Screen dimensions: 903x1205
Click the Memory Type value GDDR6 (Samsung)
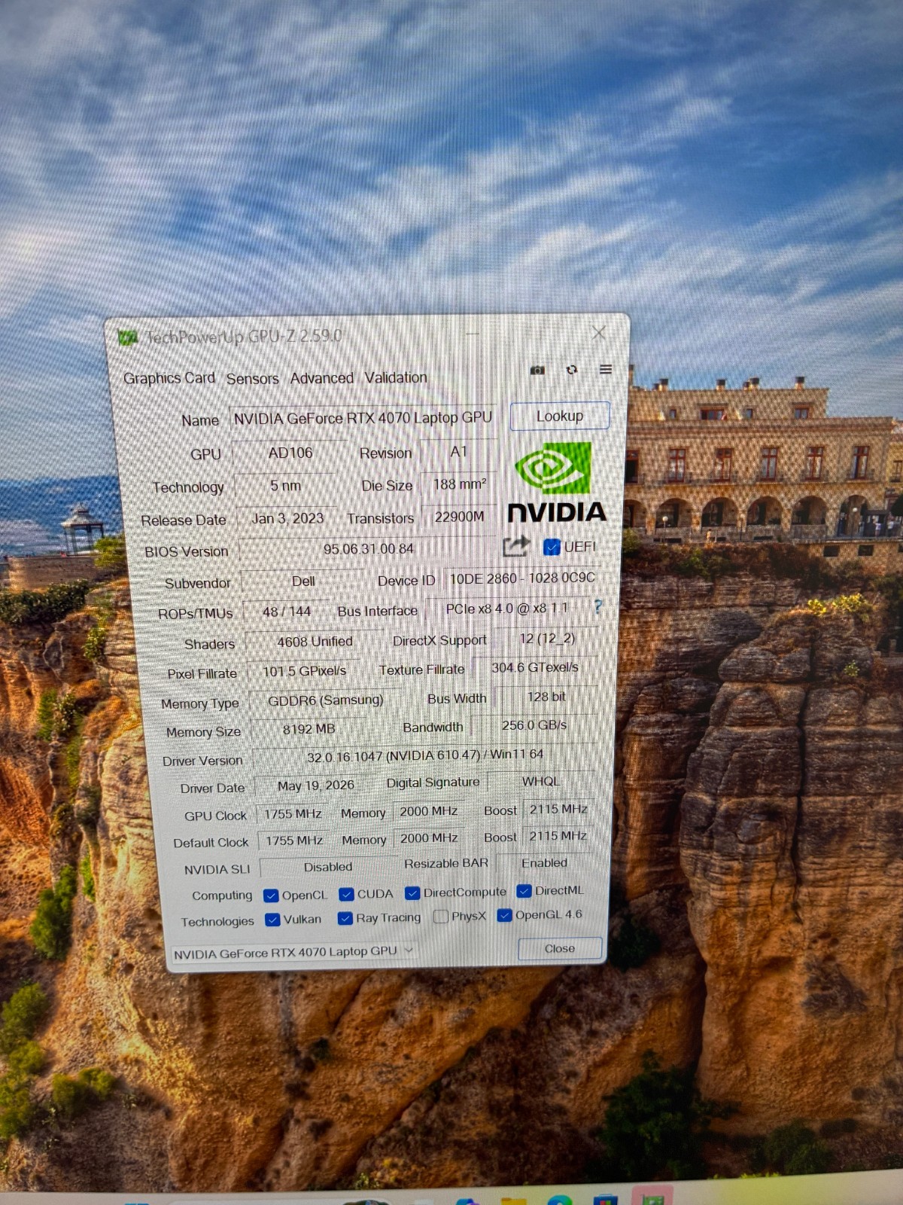pyautogui.click(x=326, y=700)
